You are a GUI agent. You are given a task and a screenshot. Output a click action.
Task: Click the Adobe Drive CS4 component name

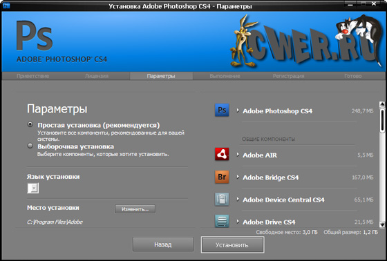(x=269, y=222)
